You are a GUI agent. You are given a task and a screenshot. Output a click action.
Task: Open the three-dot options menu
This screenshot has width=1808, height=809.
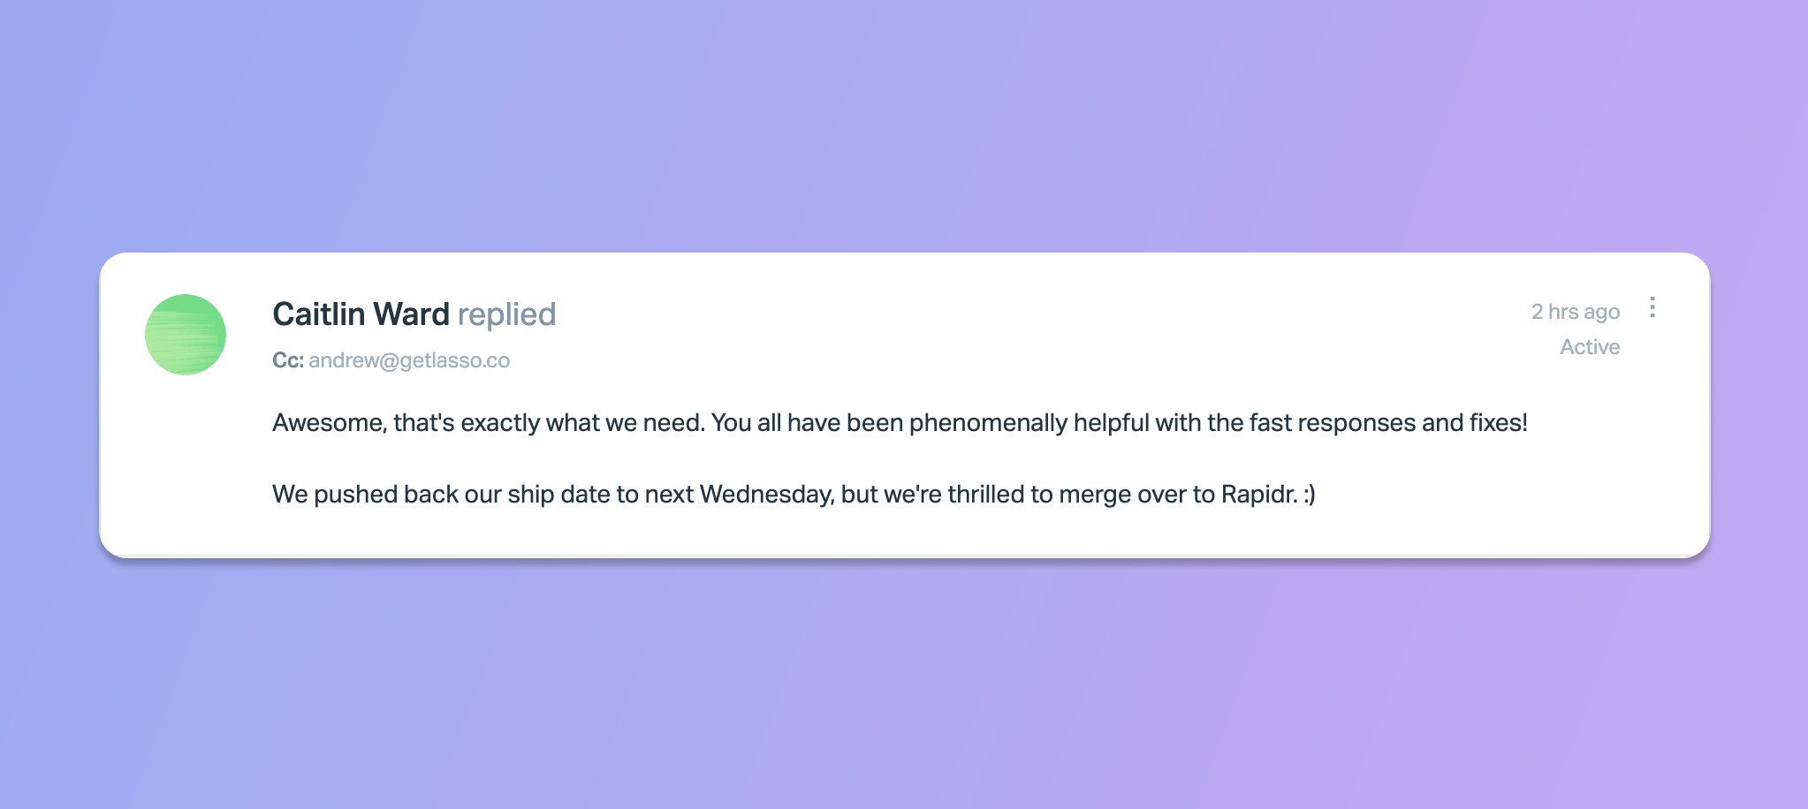[x=1652, y=307]
